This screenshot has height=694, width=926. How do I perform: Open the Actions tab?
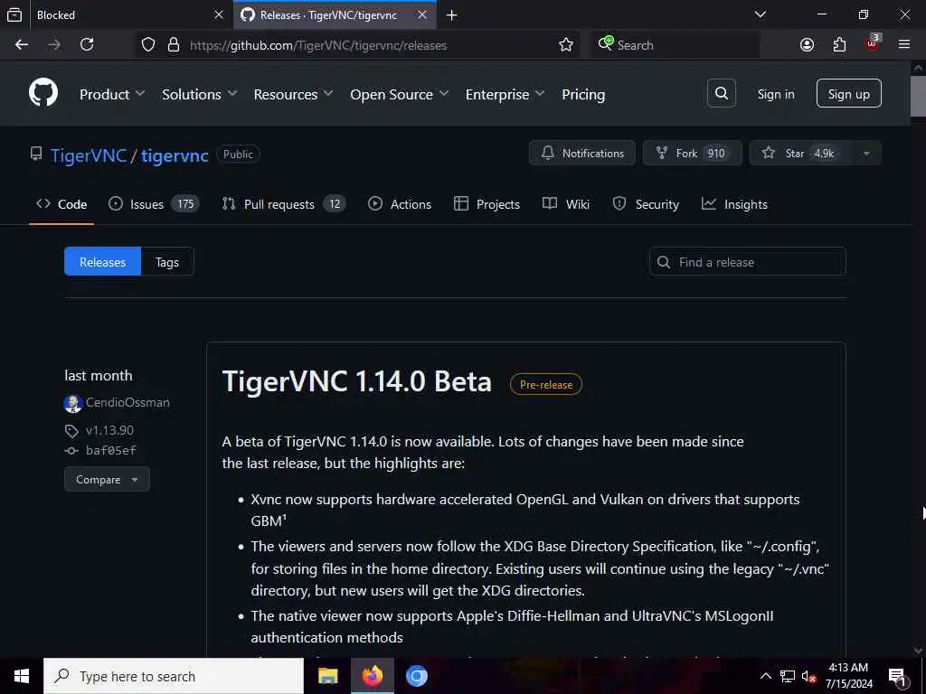(399, 204)
